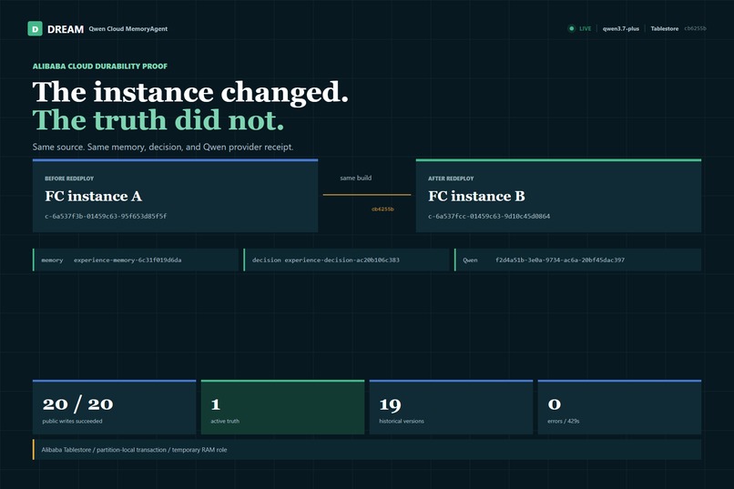
Task: Click the 20 / 20 public writes card
Action: click(x=114, y=407)
